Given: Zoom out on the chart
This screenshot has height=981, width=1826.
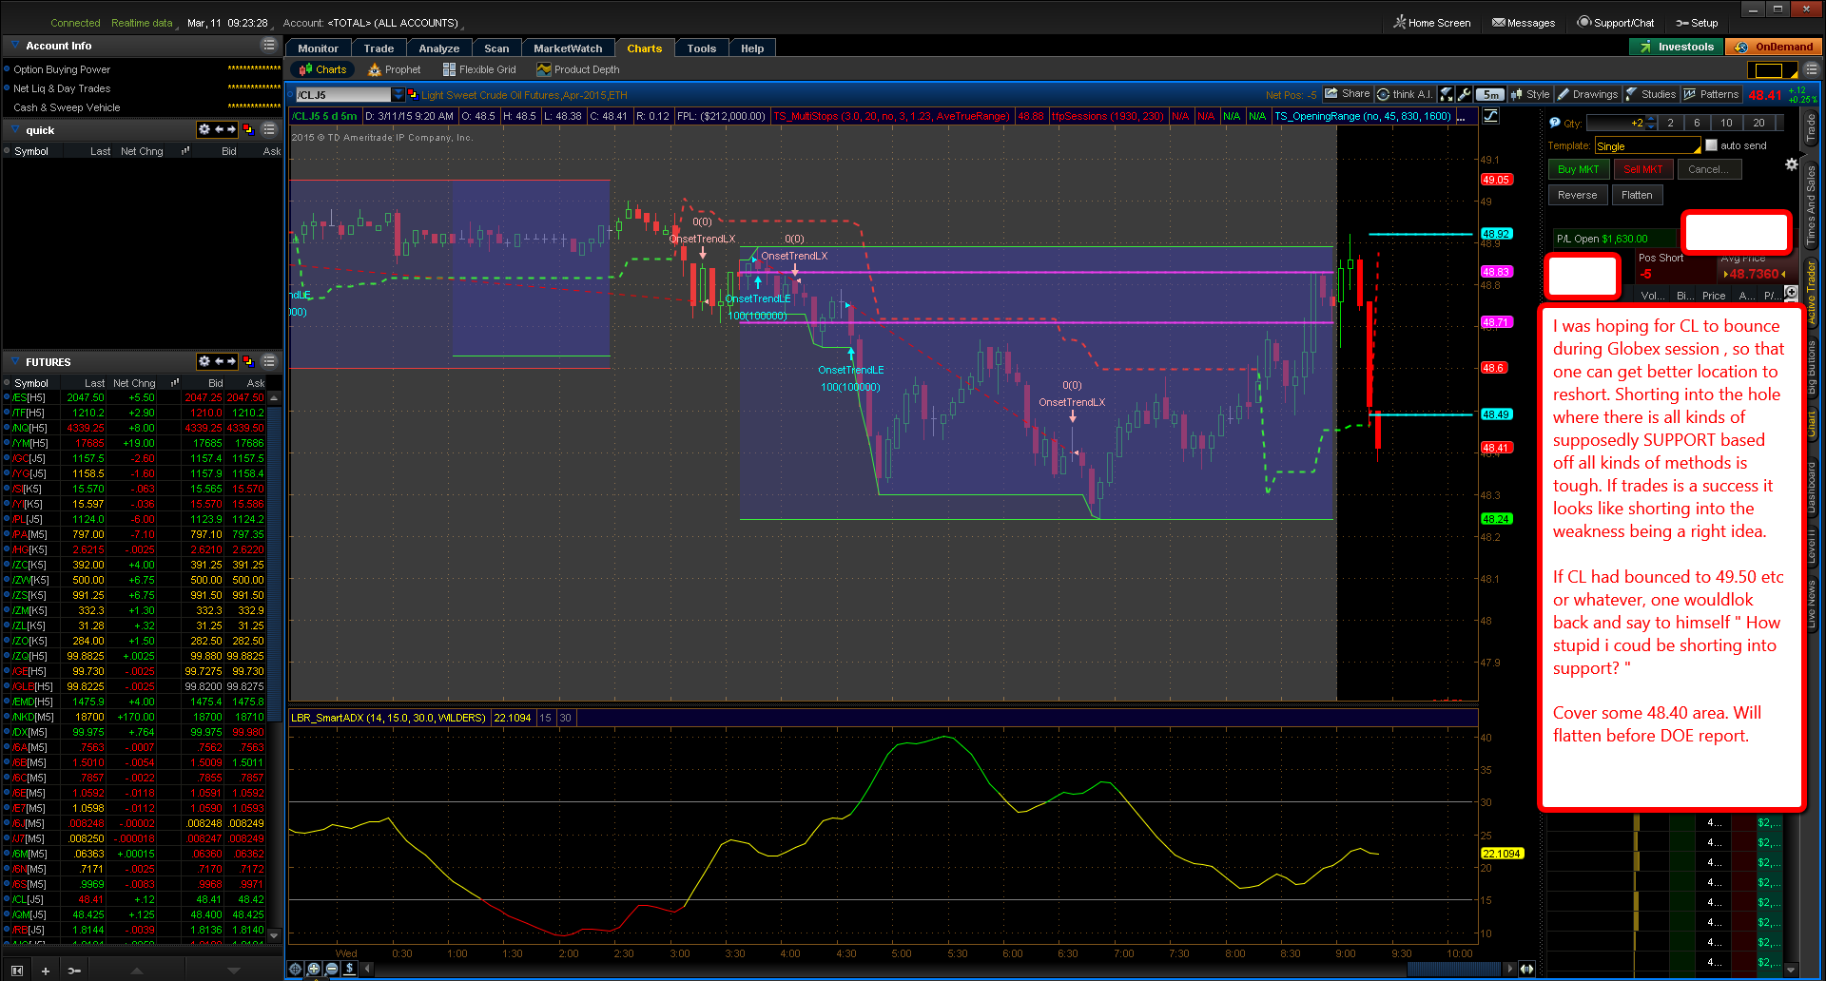Looking at the screenshot, I should coord(332,969).
